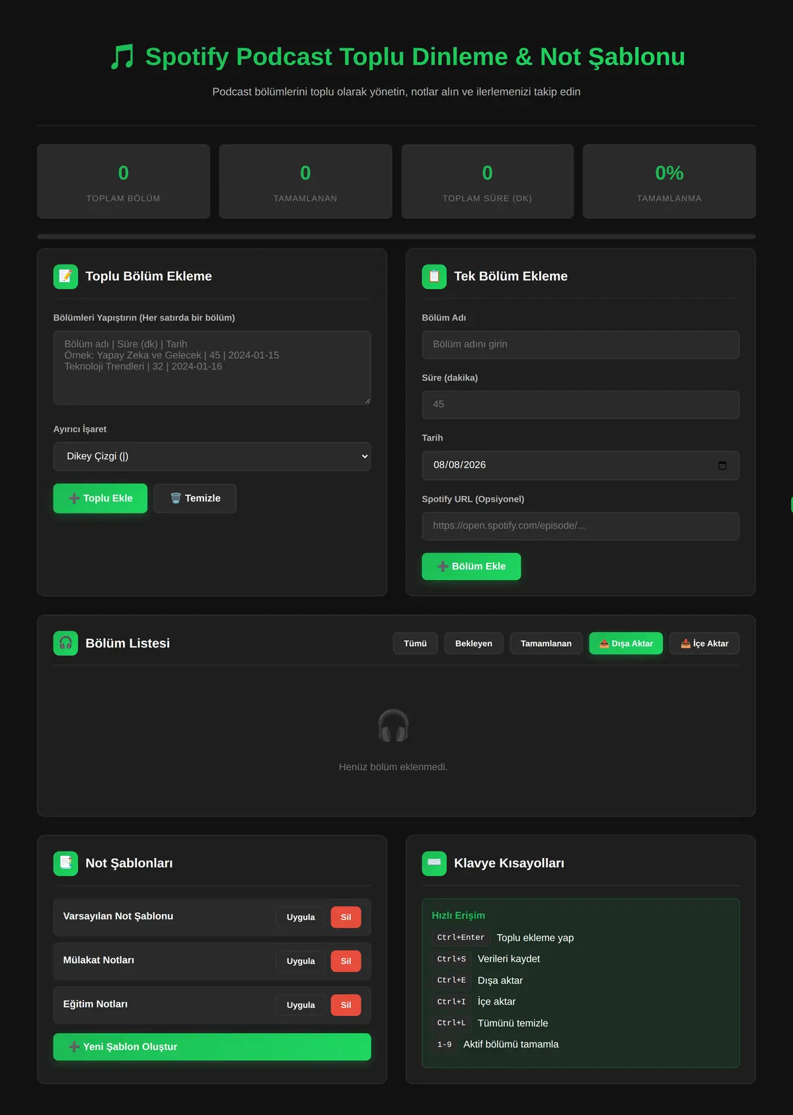
Task: Click the Eğitim Notları template name
Action: (95, 1004)
